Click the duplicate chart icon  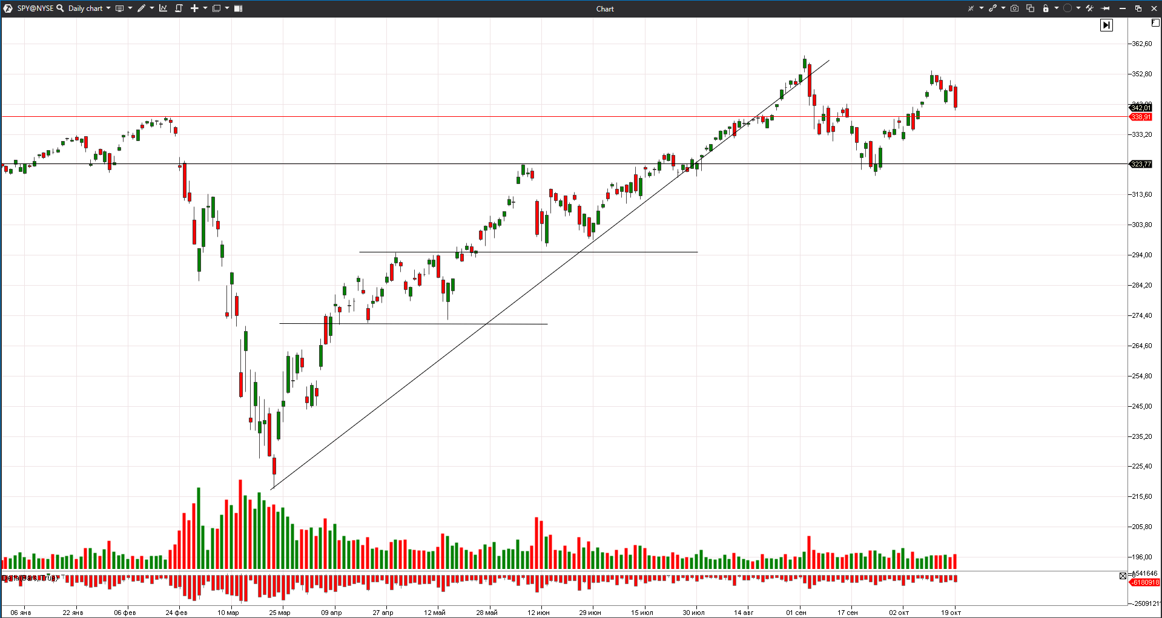[x=1030, y=8]
